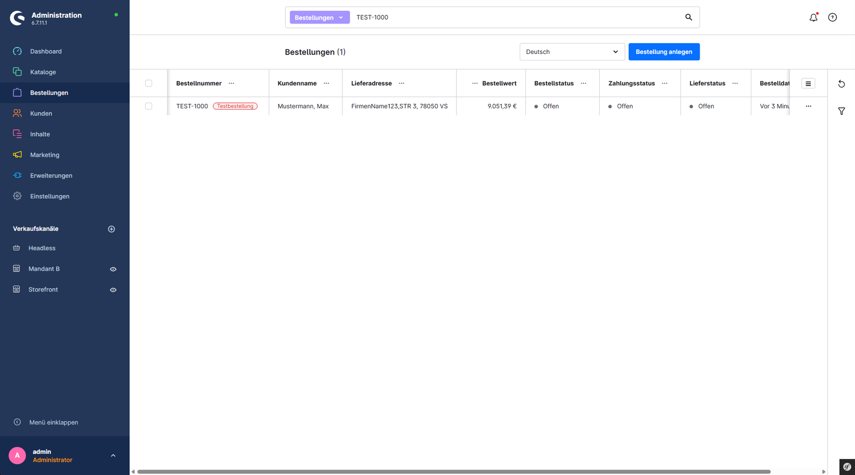Open order TEST-1000 link
Image resolution: width=855 pixels, height=475 pixels.
(x=192, y=106)
